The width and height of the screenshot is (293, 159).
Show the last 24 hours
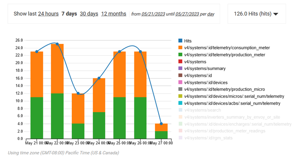point(48,14)
